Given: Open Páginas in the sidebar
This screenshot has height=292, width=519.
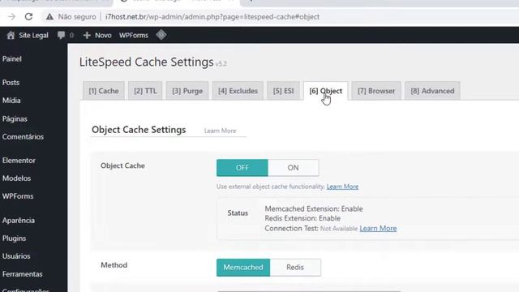Looking at the screenshot, I should [x=15, y=119].
